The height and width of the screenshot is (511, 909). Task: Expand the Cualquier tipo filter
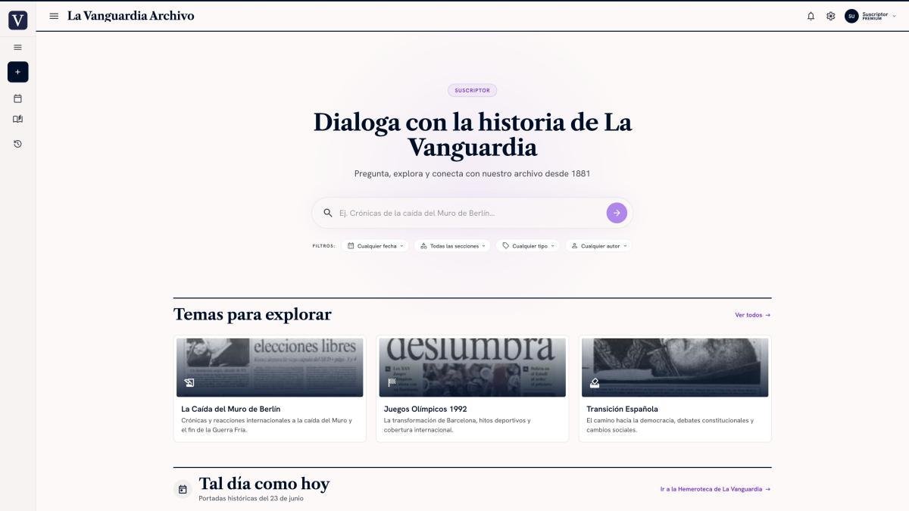pos(528,246)
